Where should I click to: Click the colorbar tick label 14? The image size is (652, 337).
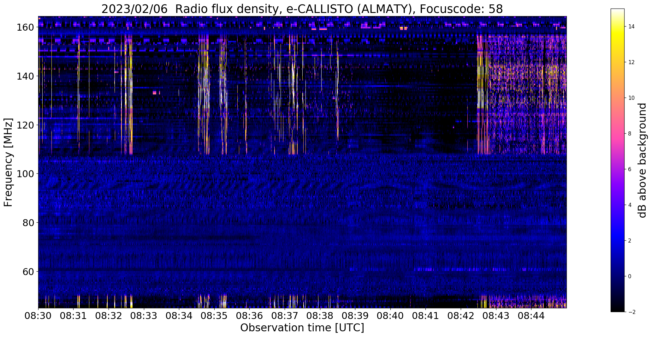[x=631, y=27]
